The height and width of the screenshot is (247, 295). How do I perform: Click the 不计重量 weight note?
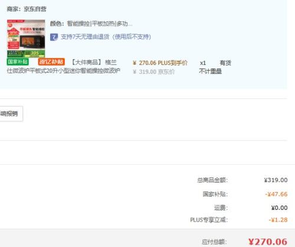click(x=210, y=71)
